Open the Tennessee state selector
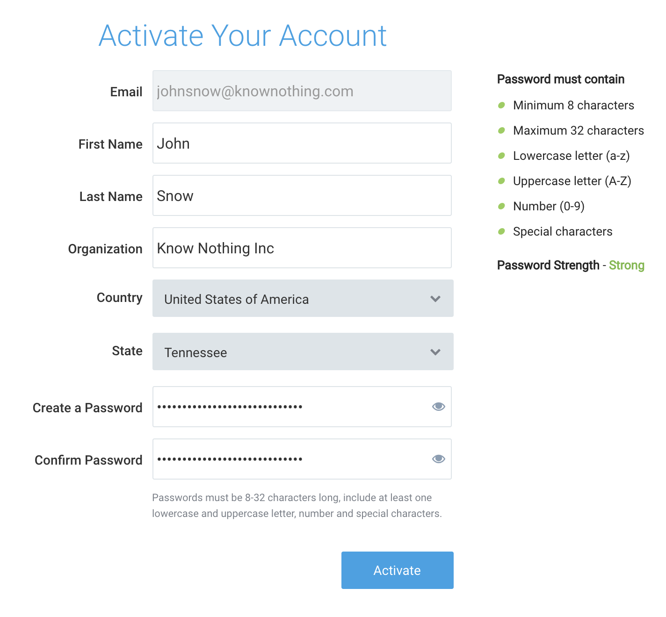 [x=303, y=352]
